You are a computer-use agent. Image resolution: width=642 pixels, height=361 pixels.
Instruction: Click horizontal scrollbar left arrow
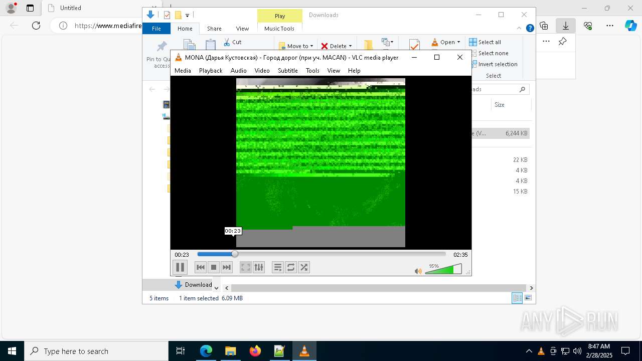[227, 288]
